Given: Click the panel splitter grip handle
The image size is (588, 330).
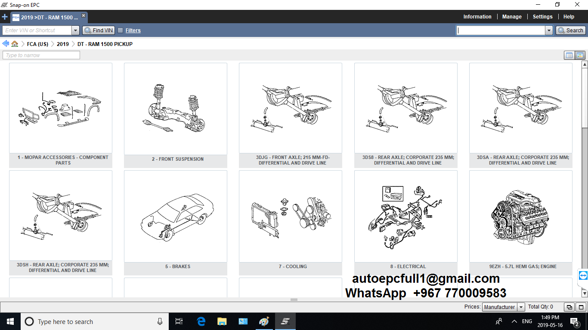Looking at the screenshot, I should tap(294, 299).
